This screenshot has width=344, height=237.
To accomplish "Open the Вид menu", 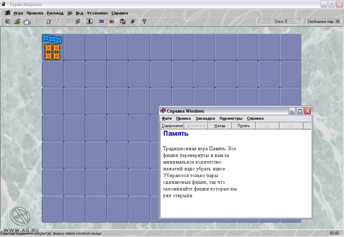I will [x=80, y=13].
